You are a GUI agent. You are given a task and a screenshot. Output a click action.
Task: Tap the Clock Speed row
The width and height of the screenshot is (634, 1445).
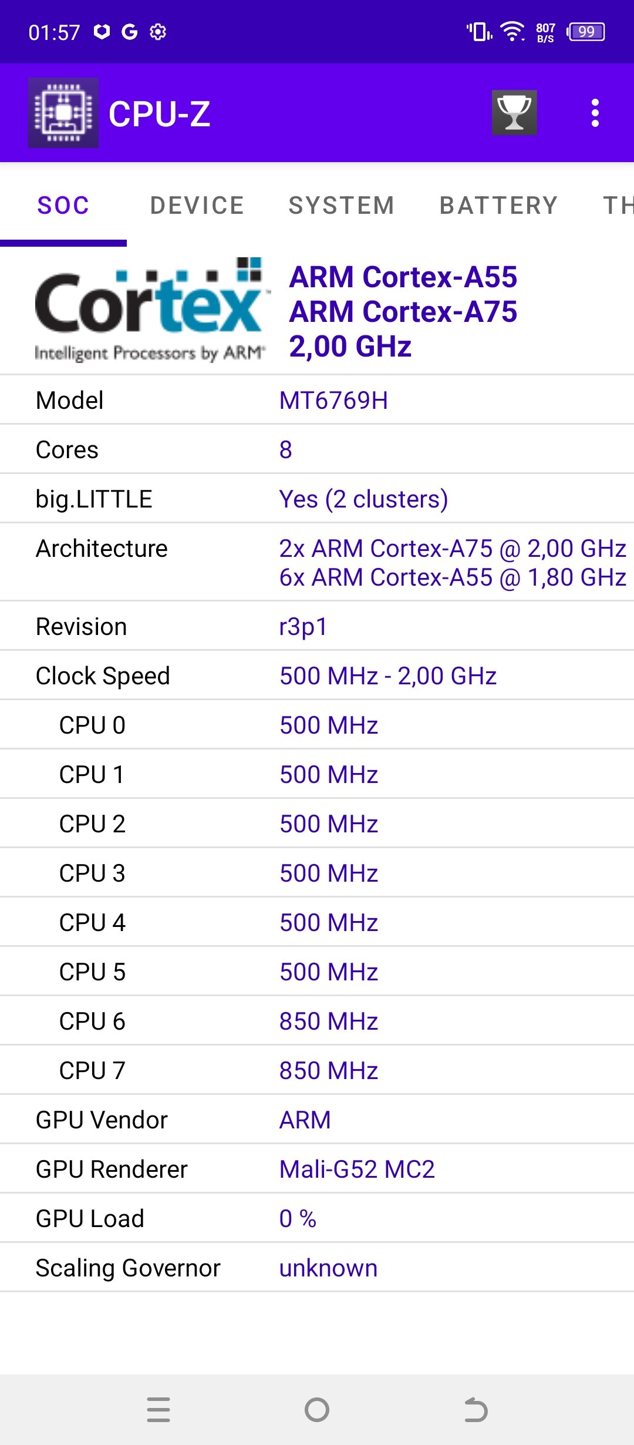(317, 676)
